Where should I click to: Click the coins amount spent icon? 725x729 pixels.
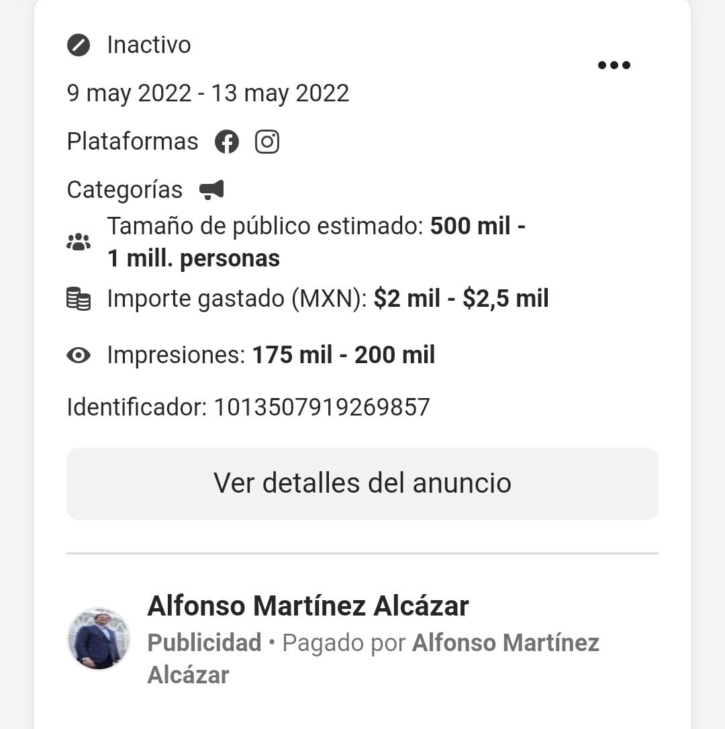79,299
